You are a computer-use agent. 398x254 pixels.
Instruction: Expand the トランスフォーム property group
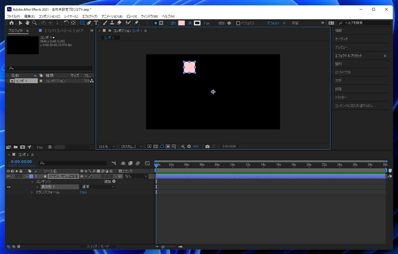click(x=32, y=192)
